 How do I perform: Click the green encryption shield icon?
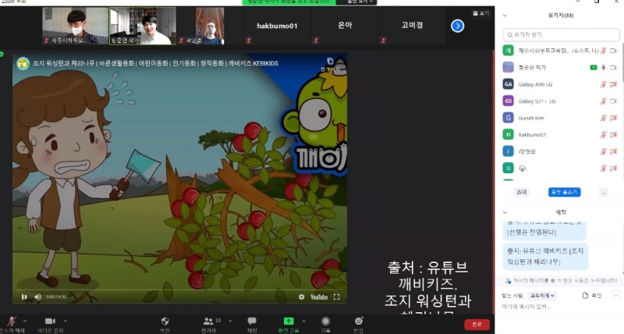click(2, 54)
